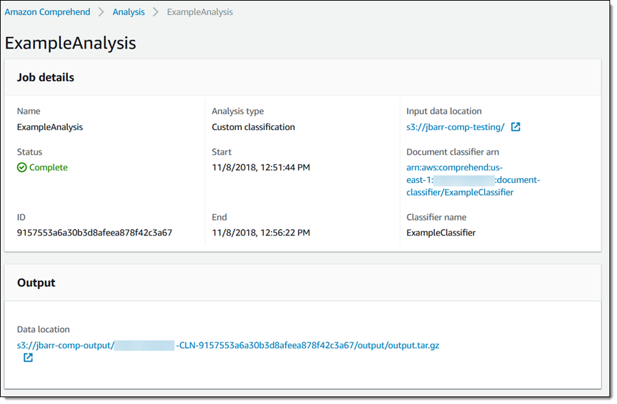Open the document classifier ARN link
Viewport: 617px width, 404px height.
tap(473, 180)
